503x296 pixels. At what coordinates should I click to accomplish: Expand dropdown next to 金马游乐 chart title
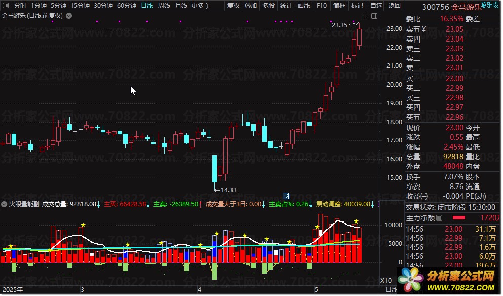pos(69,16)
